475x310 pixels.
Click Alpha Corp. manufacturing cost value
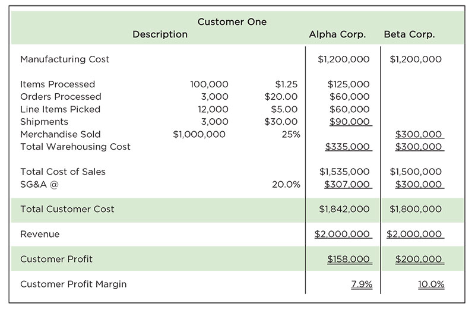point(344,59)
